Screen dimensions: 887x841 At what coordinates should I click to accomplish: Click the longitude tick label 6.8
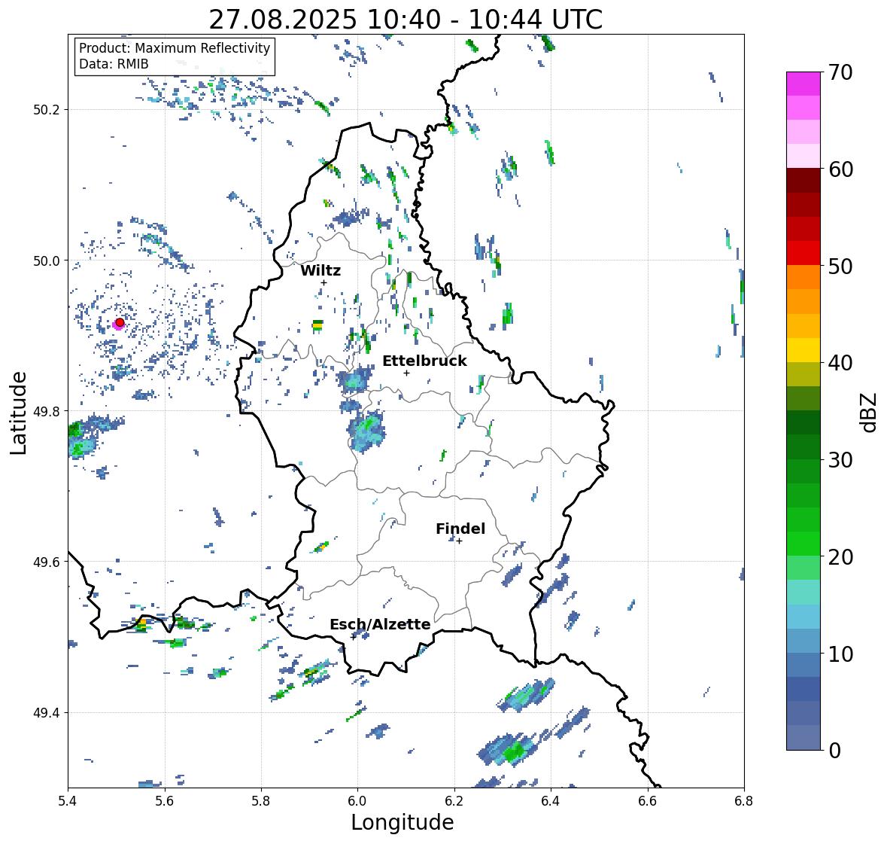[x=744, y=800]
